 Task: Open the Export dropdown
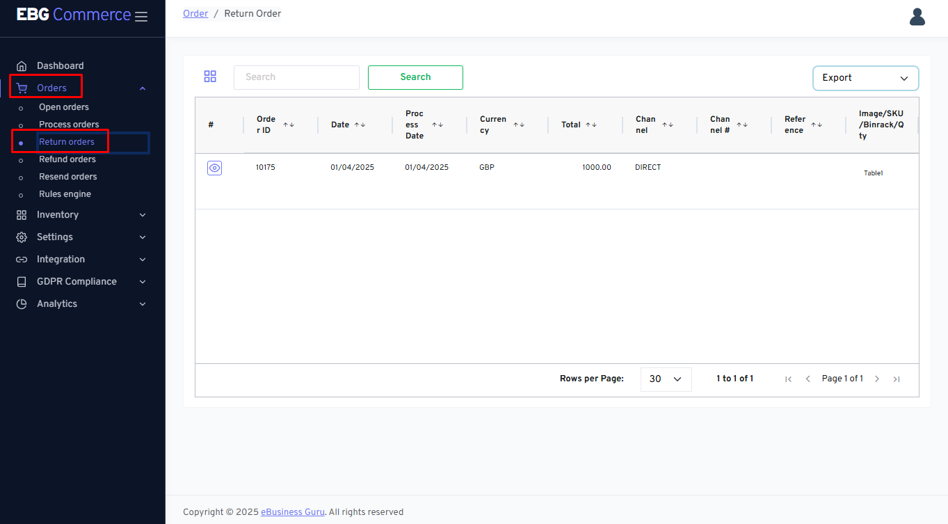click(865, 78)
